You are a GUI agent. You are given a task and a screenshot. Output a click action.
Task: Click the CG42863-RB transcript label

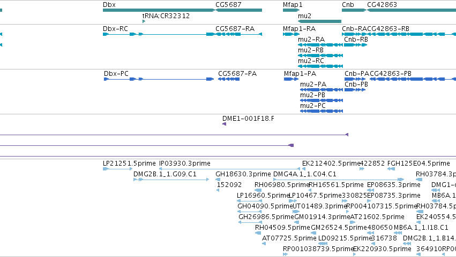click(x=388, y=29)
